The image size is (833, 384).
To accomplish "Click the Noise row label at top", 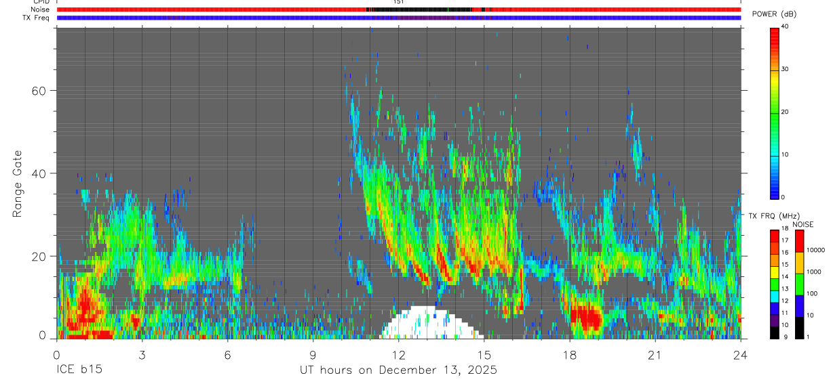I will (40, 9).
